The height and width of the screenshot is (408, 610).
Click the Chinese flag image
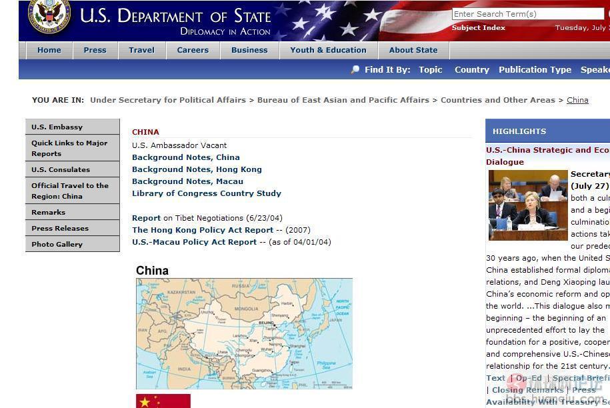click(x=163, y=401)
